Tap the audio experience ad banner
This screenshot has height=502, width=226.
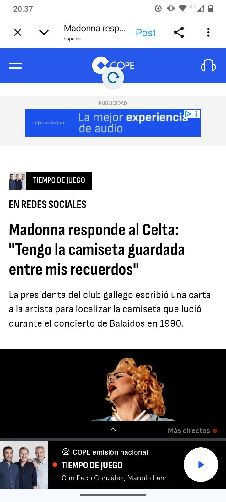[113, 123]
